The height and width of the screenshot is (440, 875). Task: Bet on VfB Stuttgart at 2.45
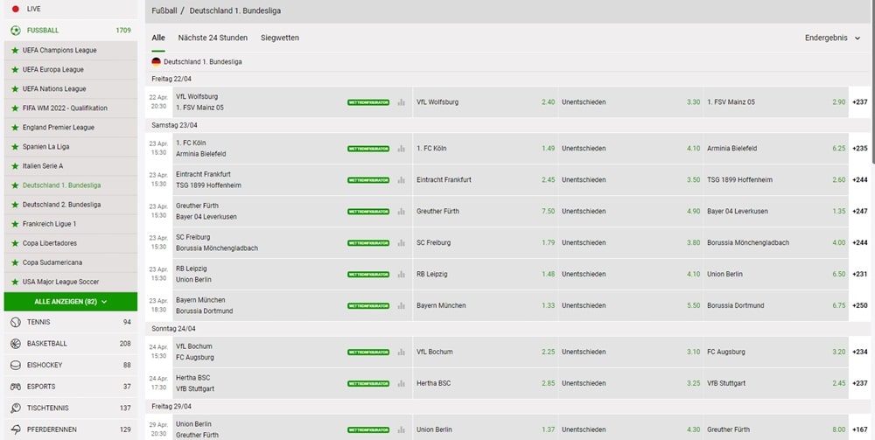click(x=775, y=384)
